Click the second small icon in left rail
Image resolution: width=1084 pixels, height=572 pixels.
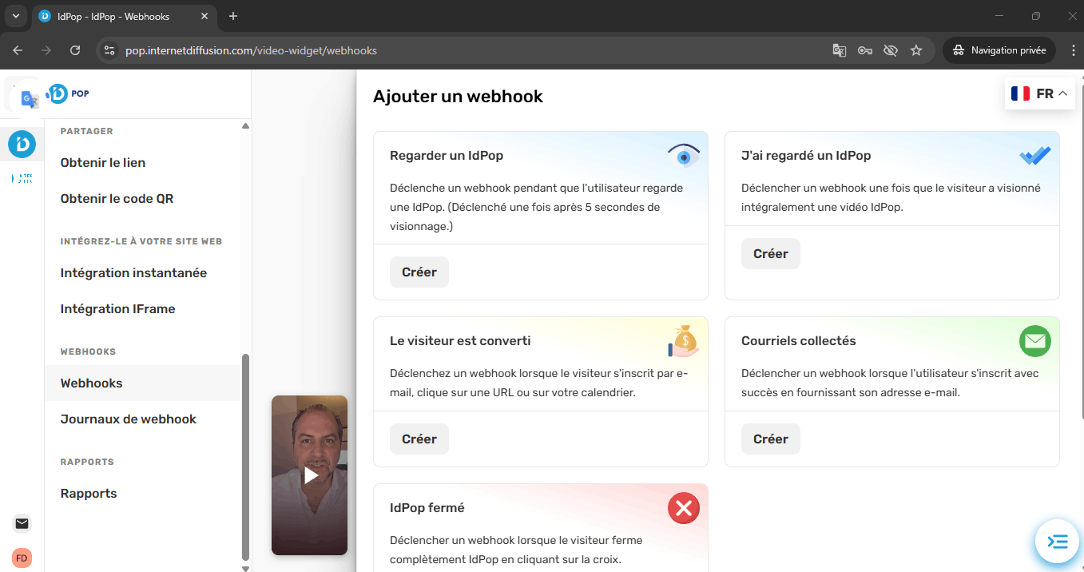pyautogui.click(x=22, y=179)
